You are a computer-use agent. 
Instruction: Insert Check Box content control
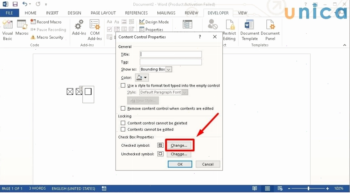[109, 29]
